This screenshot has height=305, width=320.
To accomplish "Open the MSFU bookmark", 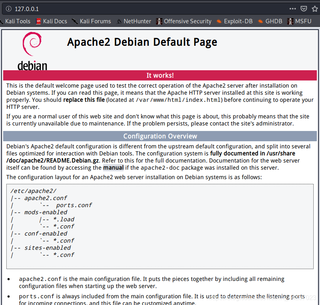I will [299, 21].
